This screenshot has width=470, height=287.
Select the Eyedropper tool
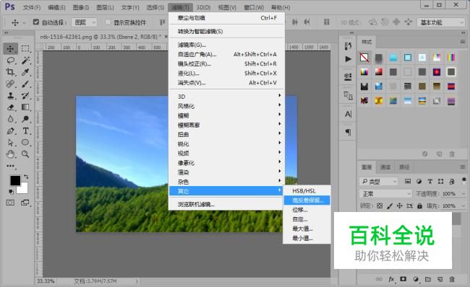(x=25, y=72)
